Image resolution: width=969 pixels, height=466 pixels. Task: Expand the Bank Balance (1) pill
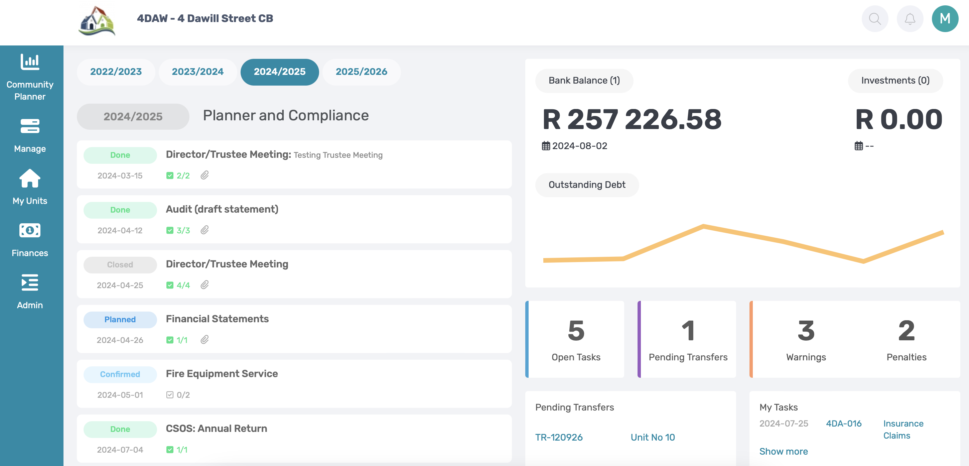[x=584, y=81]
